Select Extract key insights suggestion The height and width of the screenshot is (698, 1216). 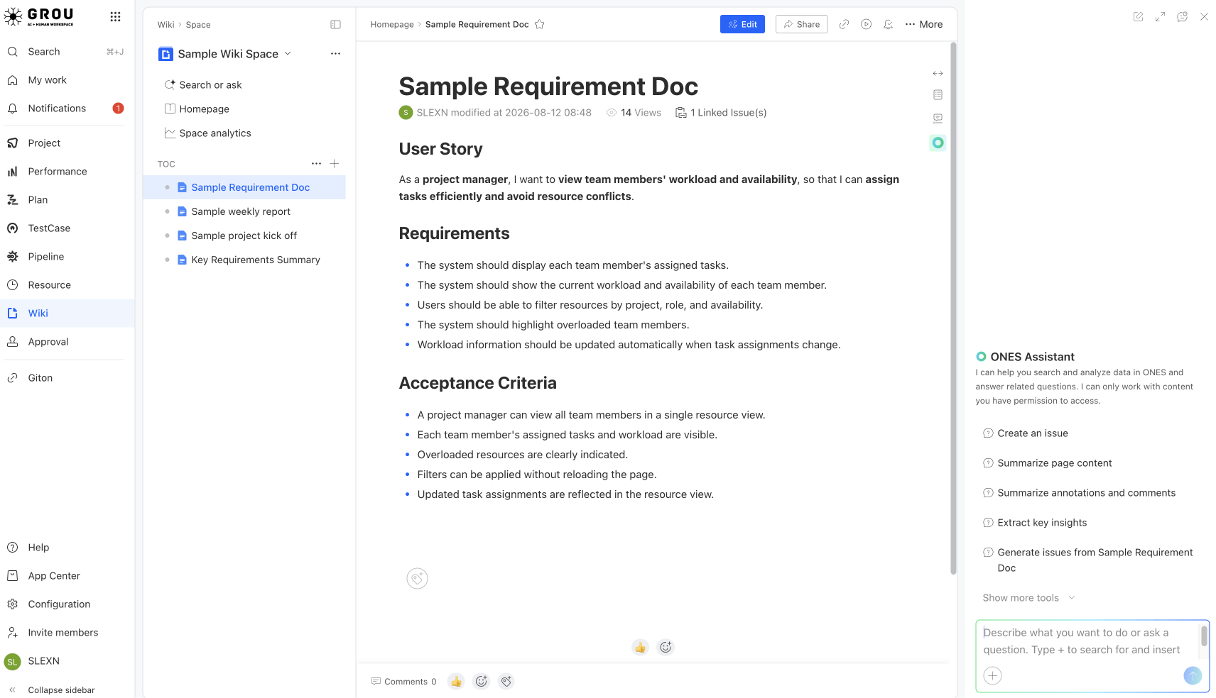[x=1034, y=523]
